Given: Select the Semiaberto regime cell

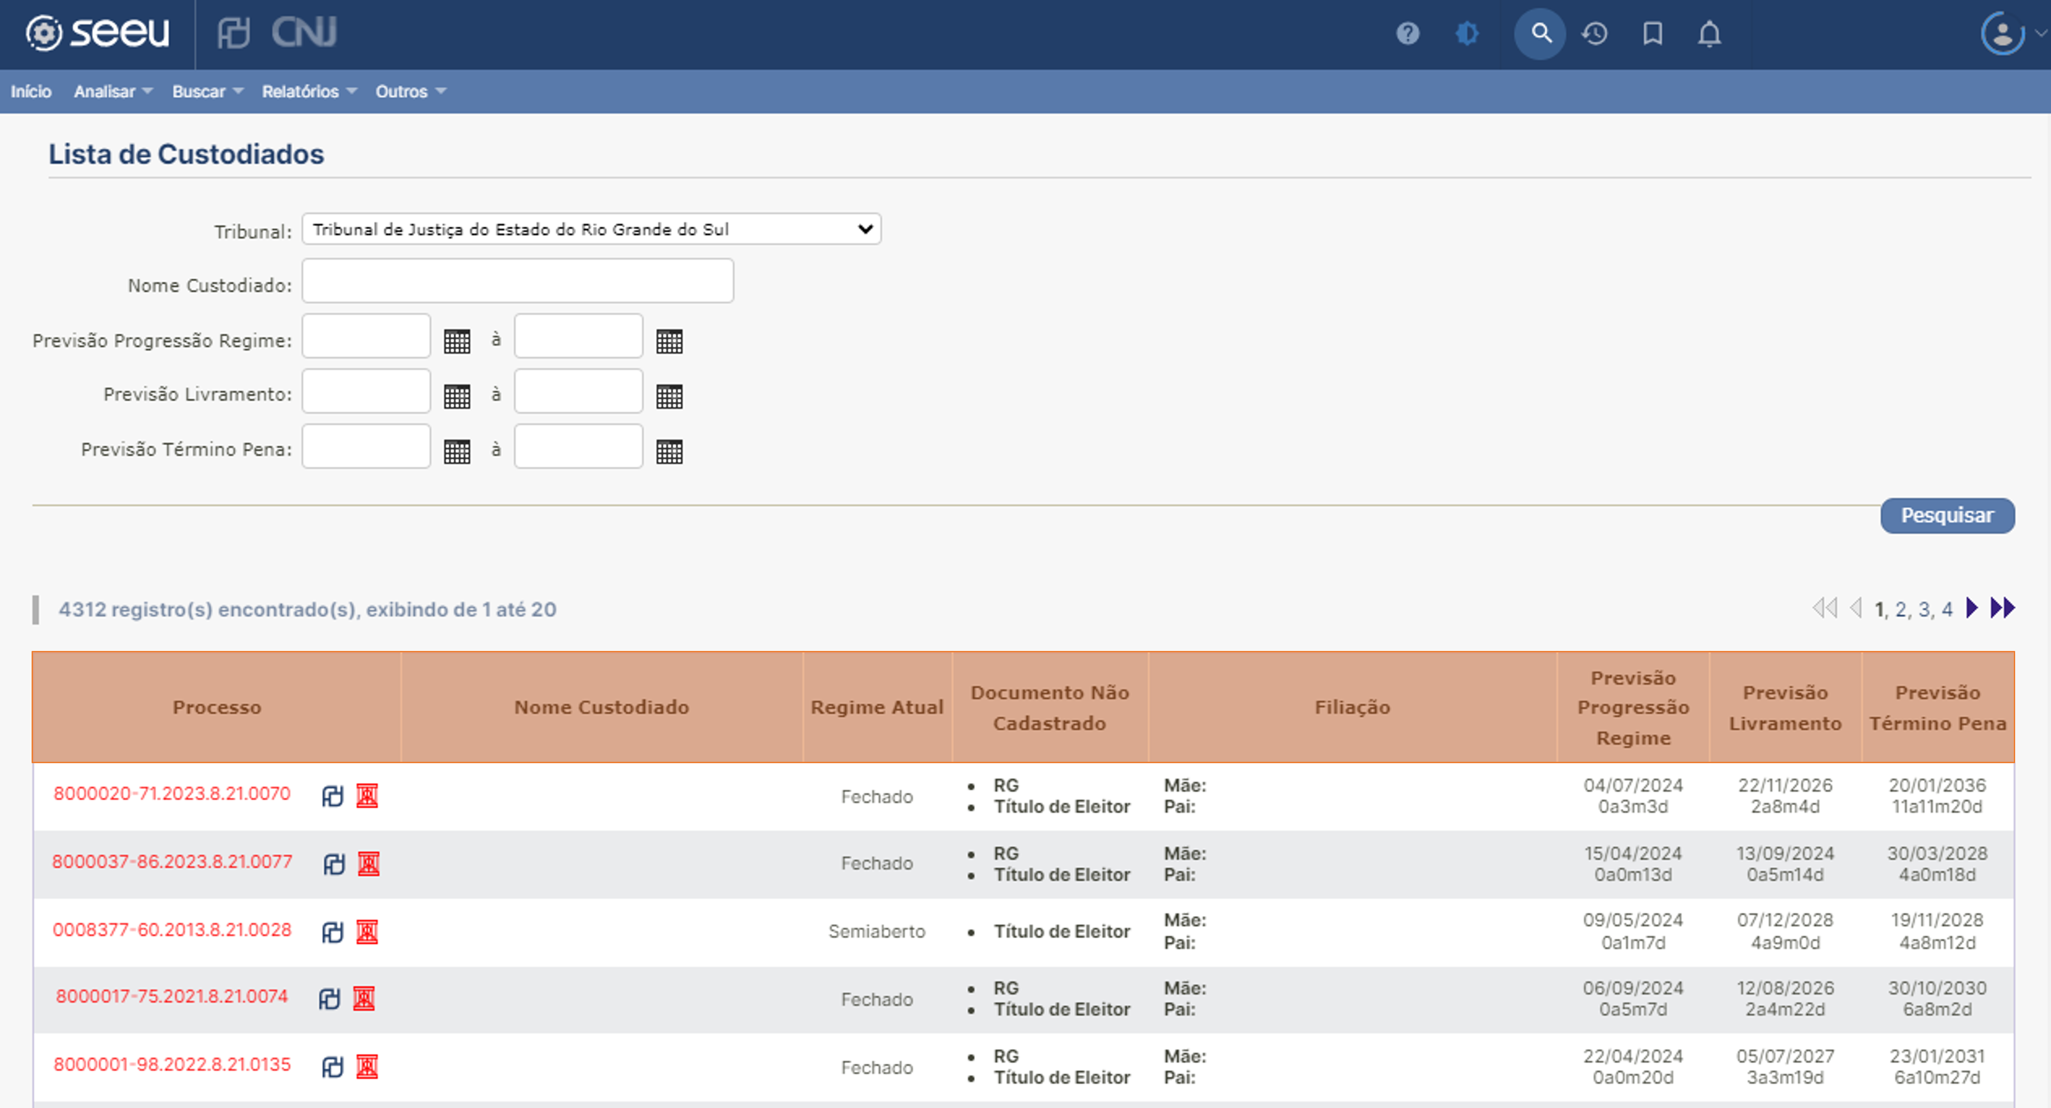Looking at the screenshot, I should point(877,931).
